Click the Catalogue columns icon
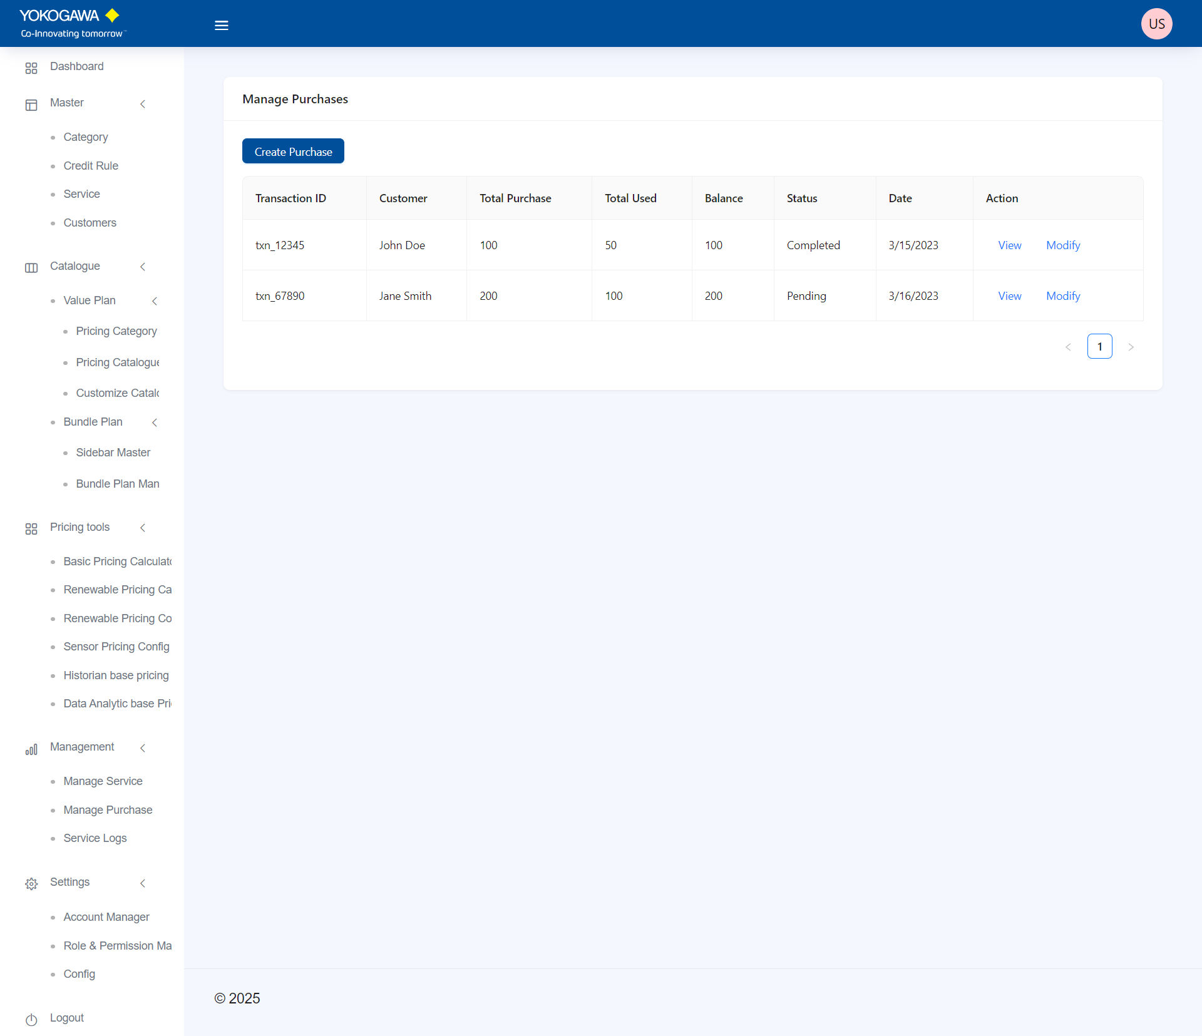Screen dimensions: 1202x1036 tap(31, 267)
